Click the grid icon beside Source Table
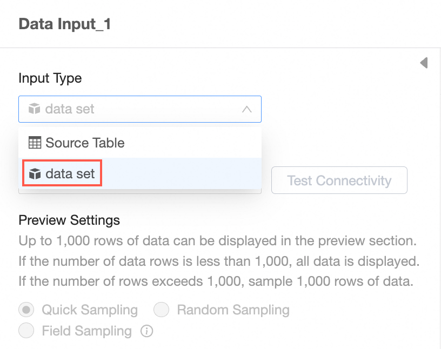Viewport: 441px width, 349px height. tap(35, 143)
